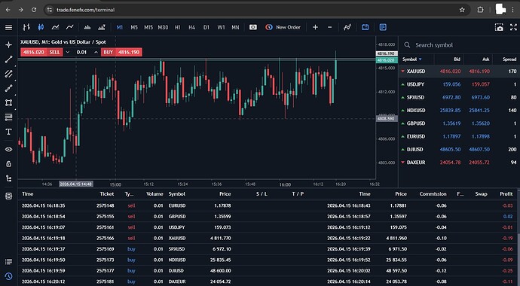This screenshot has width=520, height=286.
Task: Select USDJPY in Market Watch
Action: 459,84
